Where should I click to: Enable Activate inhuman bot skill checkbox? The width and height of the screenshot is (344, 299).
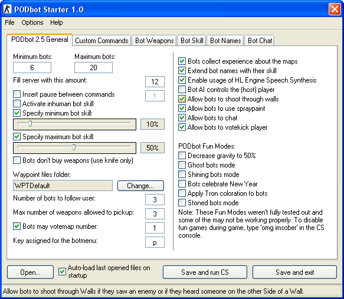click(x=17, y=103)
